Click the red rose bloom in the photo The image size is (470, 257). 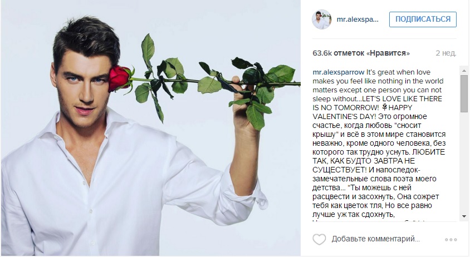[x=119, y=78]
